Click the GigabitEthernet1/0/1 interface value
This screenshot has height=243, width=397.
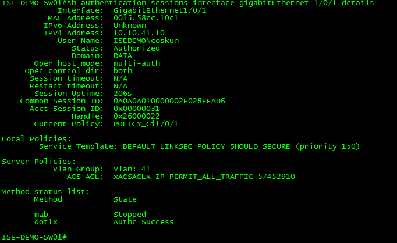click(x=159, y=10)
